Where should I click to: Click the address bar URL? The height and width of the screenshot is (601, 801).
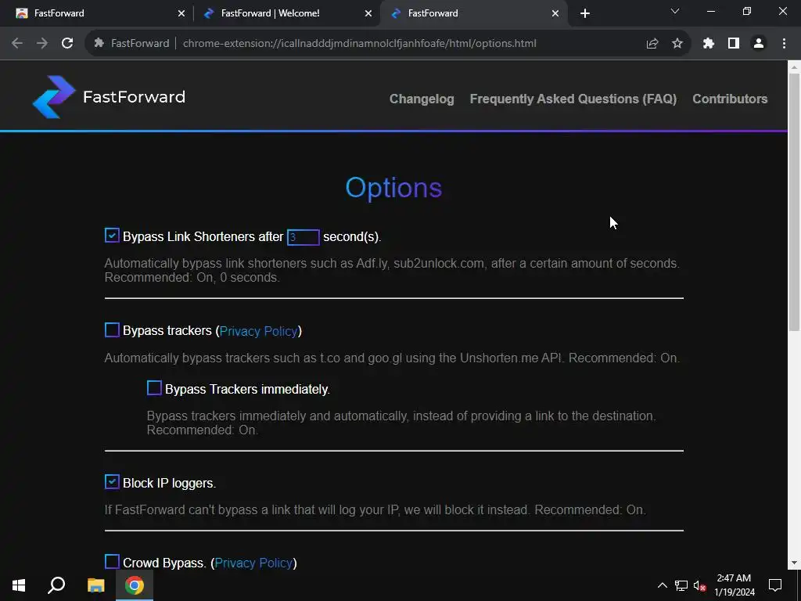[x=359, y=44]
